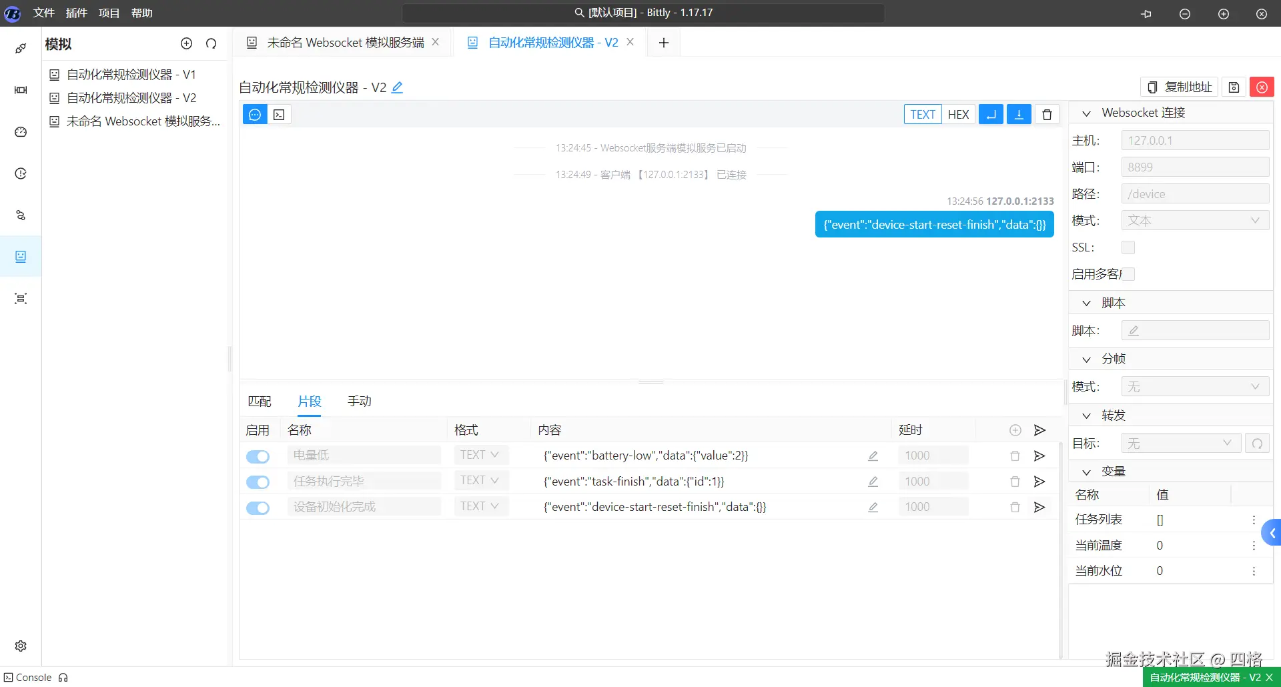Image resolution: width=1281 pixels, height=687 pixels.
Task: Toggle the line wrap arrow button
Action: coord(991,114)
